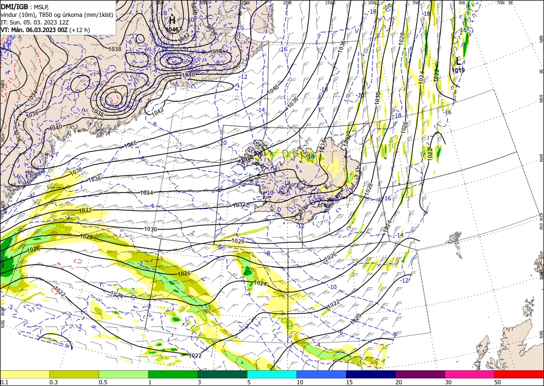The width and height of the screenshot is (544, 386).
Task: Select the red 50+ legend swatch
Action: (519, 374)
